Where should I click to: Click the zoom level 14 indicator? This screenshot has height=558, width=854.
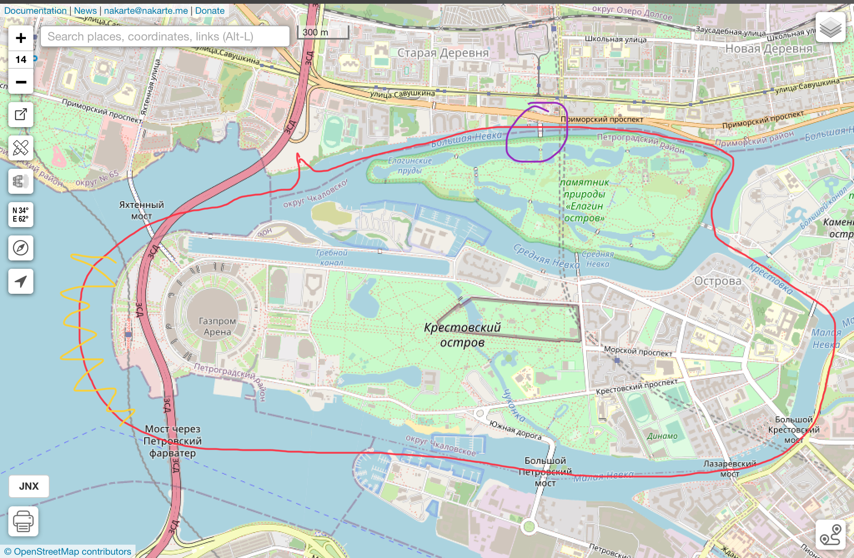pyautogui.click(x=21, y=60)
